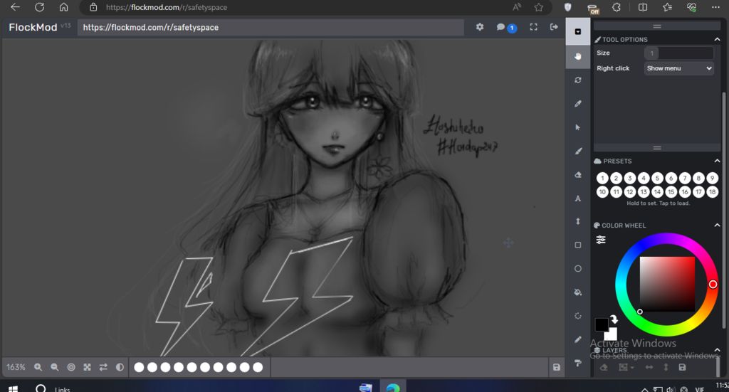
Task: Collapse the Layers panel
Action: (717, 350)
